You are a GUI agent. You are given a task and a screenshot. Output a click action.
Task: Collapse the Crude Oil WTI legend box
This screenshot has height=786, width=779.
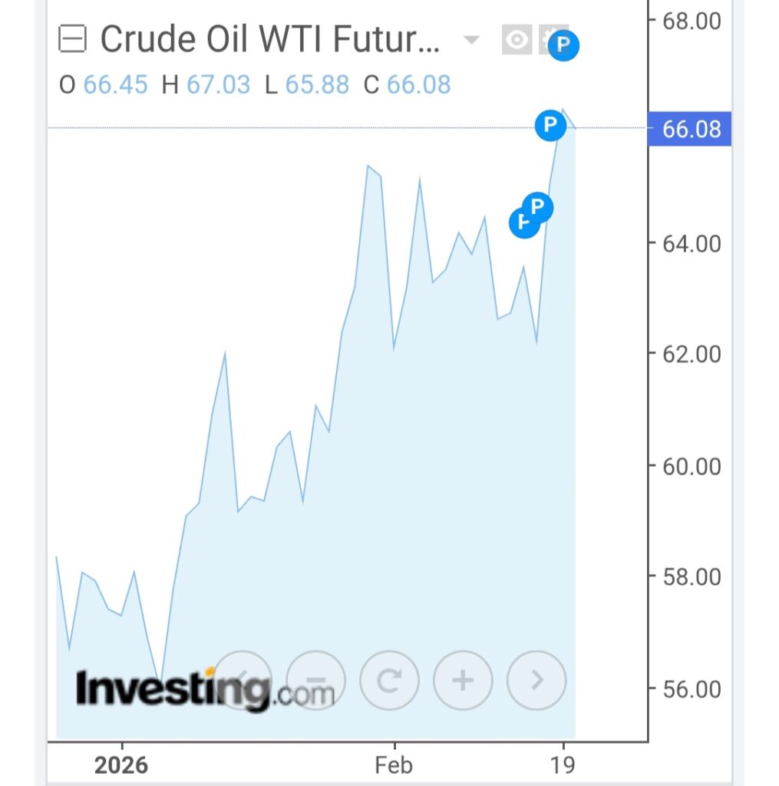point(73,39)
